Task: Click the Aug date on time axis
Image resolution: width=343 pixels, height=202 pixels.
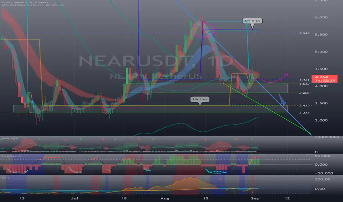Action: (165, 198)
